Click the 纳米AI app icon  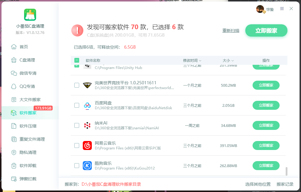coord(87,125)
